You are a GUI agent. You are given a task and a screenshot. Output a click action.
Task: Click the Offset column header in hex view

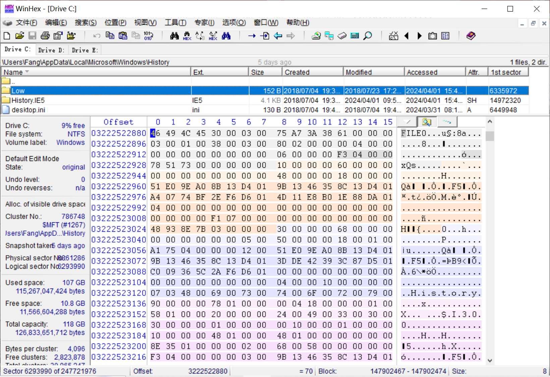click(118, 122)
